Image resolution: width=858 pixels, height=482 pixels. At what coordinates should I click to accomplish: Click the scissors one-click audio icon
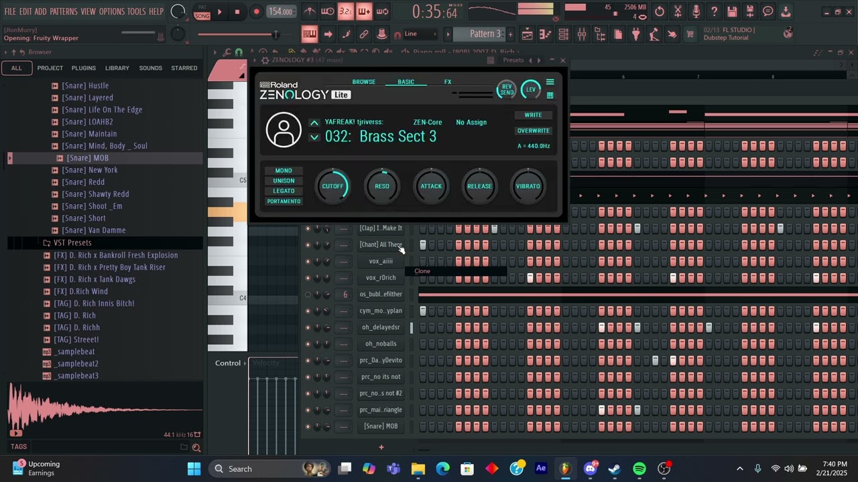pos(678,11)
